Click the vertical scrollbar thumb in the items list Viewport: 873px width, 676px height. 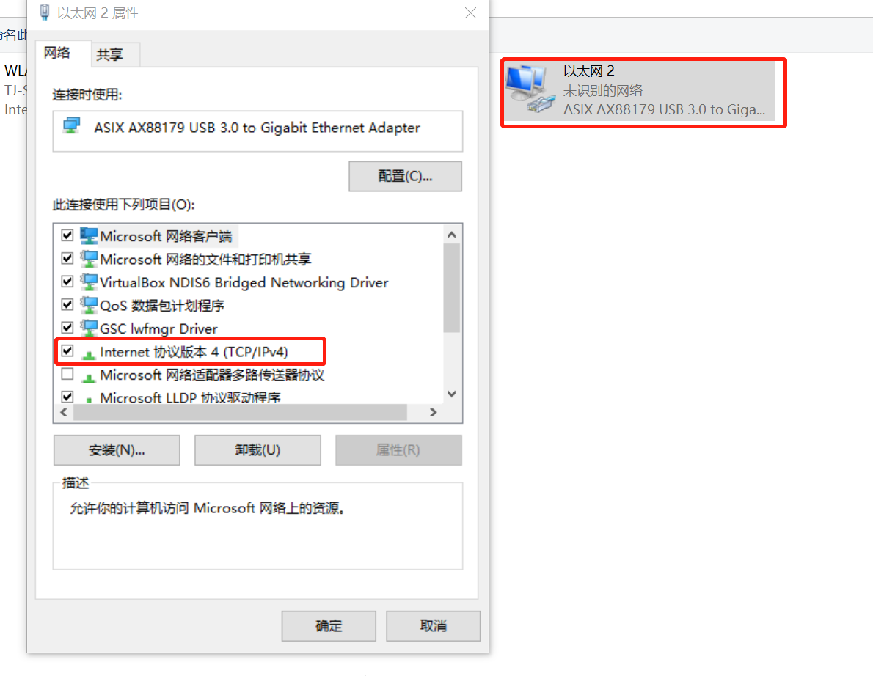click(x=451, y=287)
